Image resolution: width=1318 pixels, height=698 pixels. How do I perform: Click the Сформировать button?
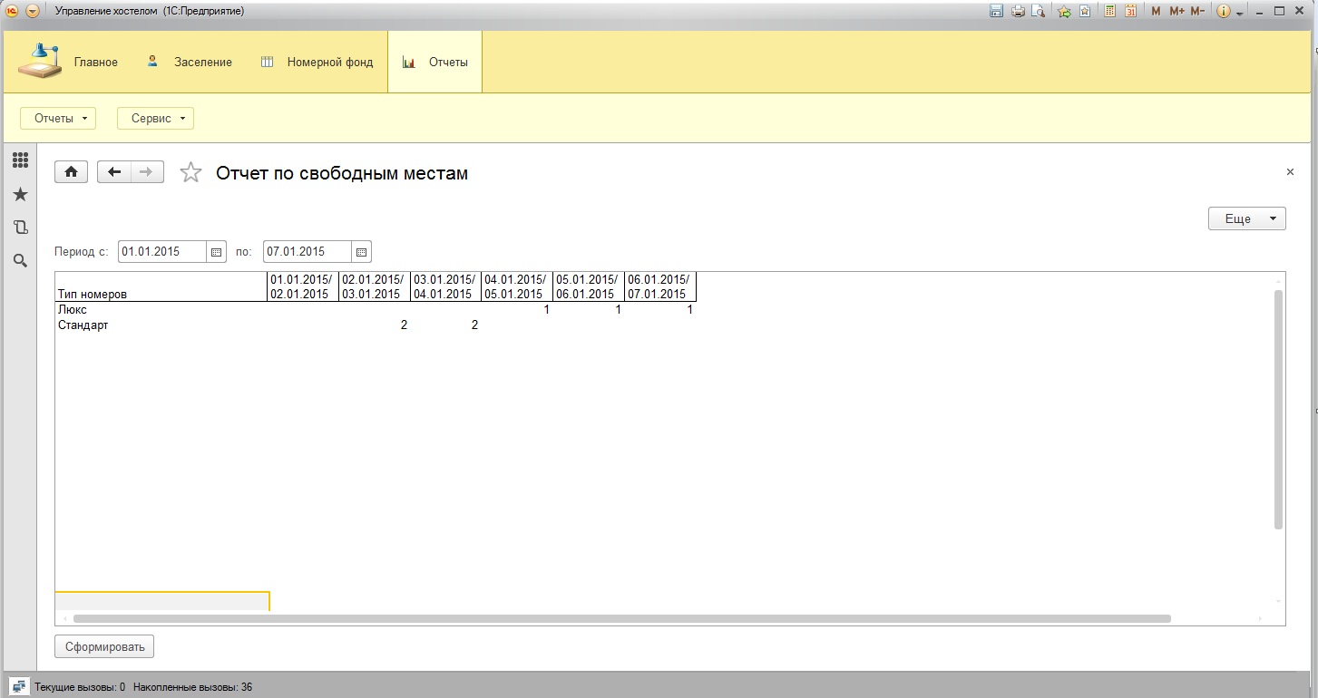pyautogui.click(x=105, y=647)
